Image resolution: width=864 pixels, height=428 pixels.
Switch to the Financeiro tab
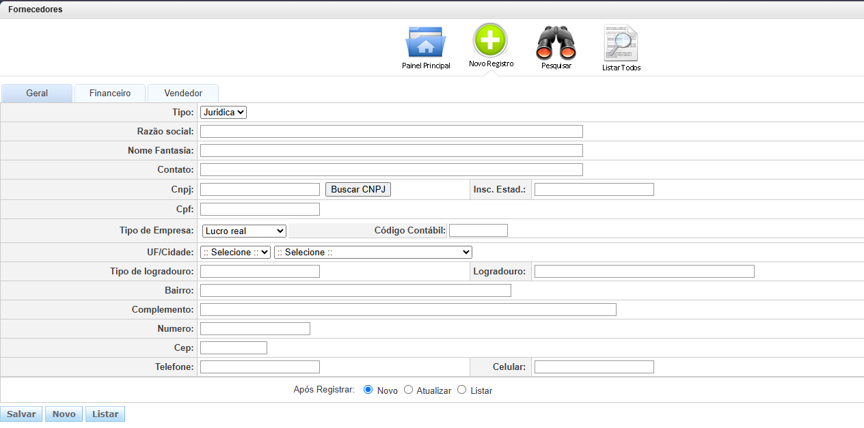[110, 93]
